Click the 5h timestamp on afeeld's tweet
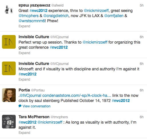147x139 pixels. (142, 5)
